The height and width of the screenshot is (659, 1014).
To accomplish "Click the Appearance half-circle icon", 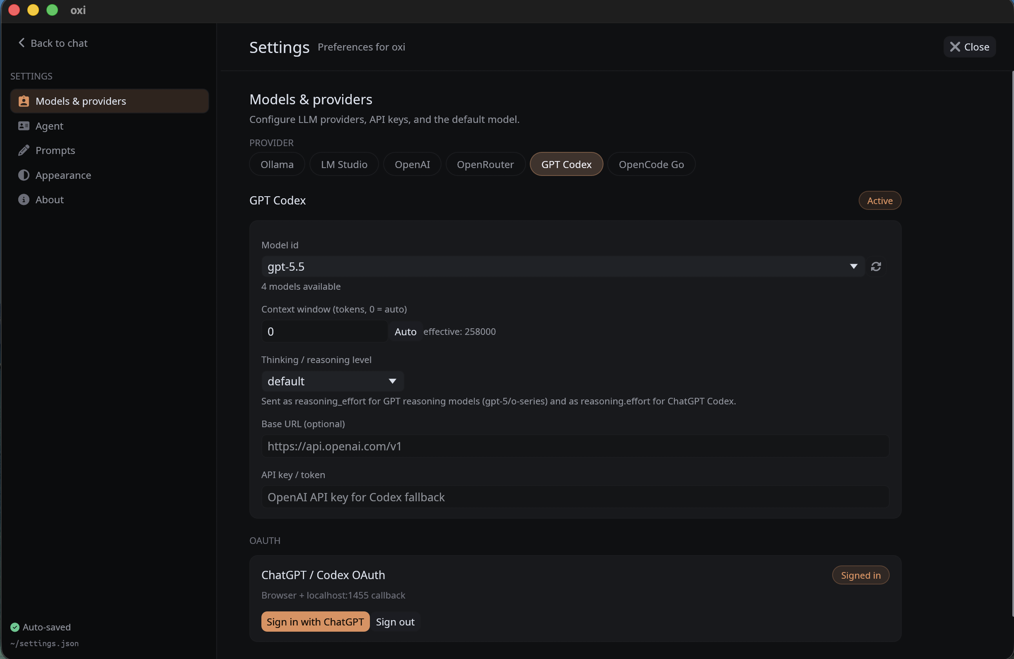I will (24, 175).
